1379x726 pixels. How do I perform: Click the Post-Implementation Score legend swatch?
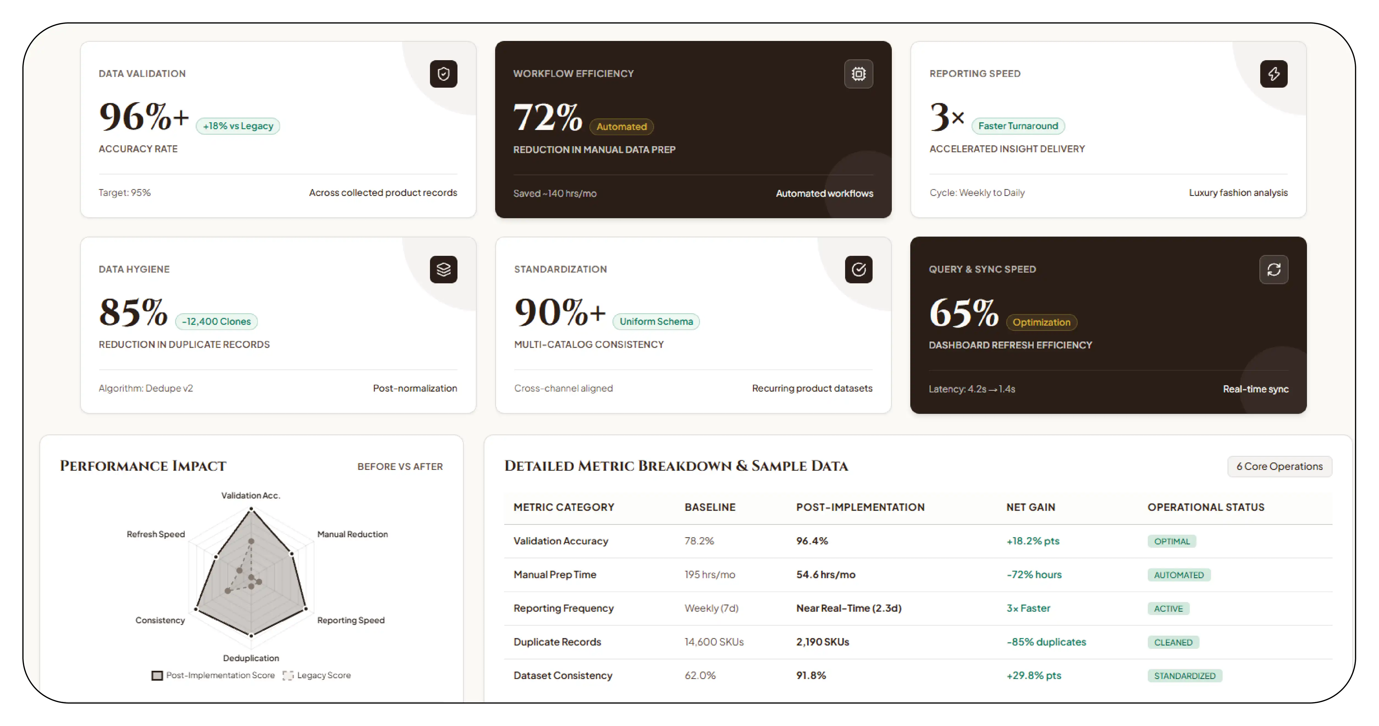pos(157,675)
